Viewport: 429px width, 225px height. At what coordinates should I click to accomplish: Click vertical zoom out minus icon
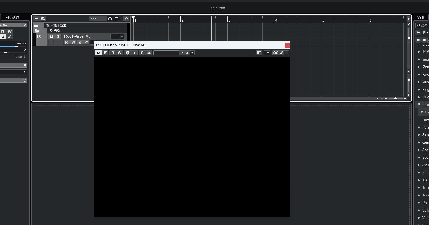(x=409, y=76)
